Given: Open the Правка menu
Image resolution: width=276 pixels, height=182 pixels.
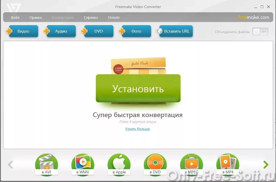Looking at the screenshot, I should click(36, 18).
